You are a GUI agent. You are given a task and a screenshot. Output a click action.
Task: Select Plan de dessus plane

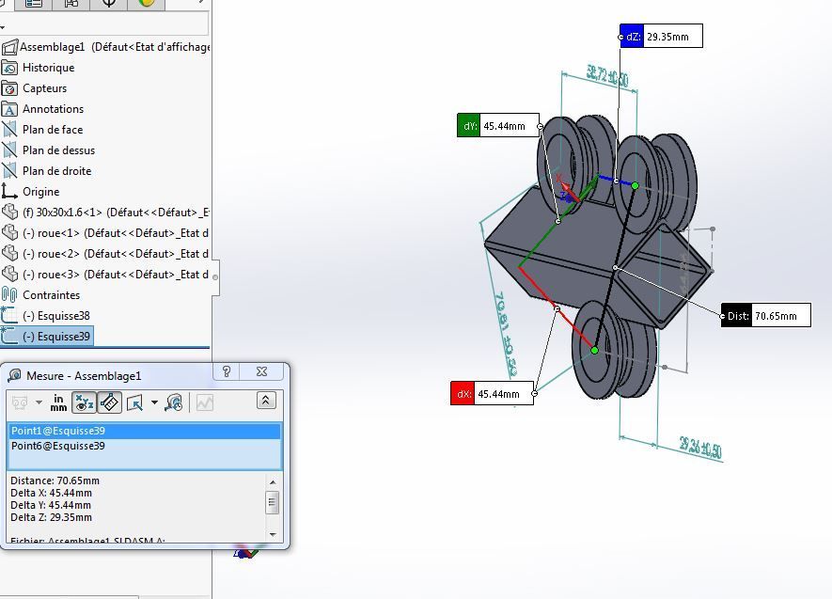click(x=58, y=150)
